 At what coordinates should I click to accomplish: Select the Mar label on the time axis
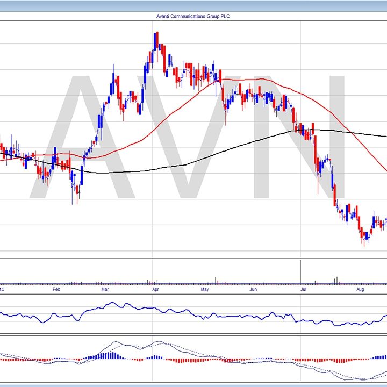click(105, 289)
